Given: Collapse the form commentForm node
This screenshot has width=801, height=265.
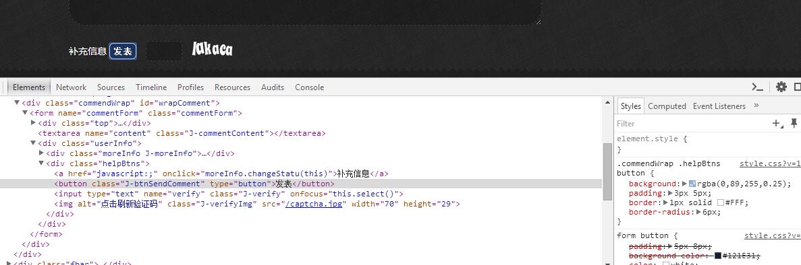Looking at the screenshot, I should point(25,113).
